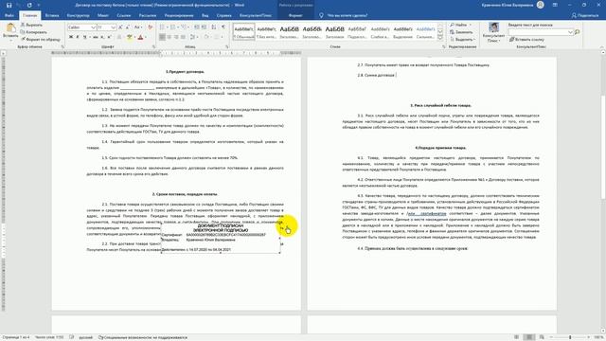
Task: Click the Поделиться share button
Action: pyautogui.click(x=585, y=15)
